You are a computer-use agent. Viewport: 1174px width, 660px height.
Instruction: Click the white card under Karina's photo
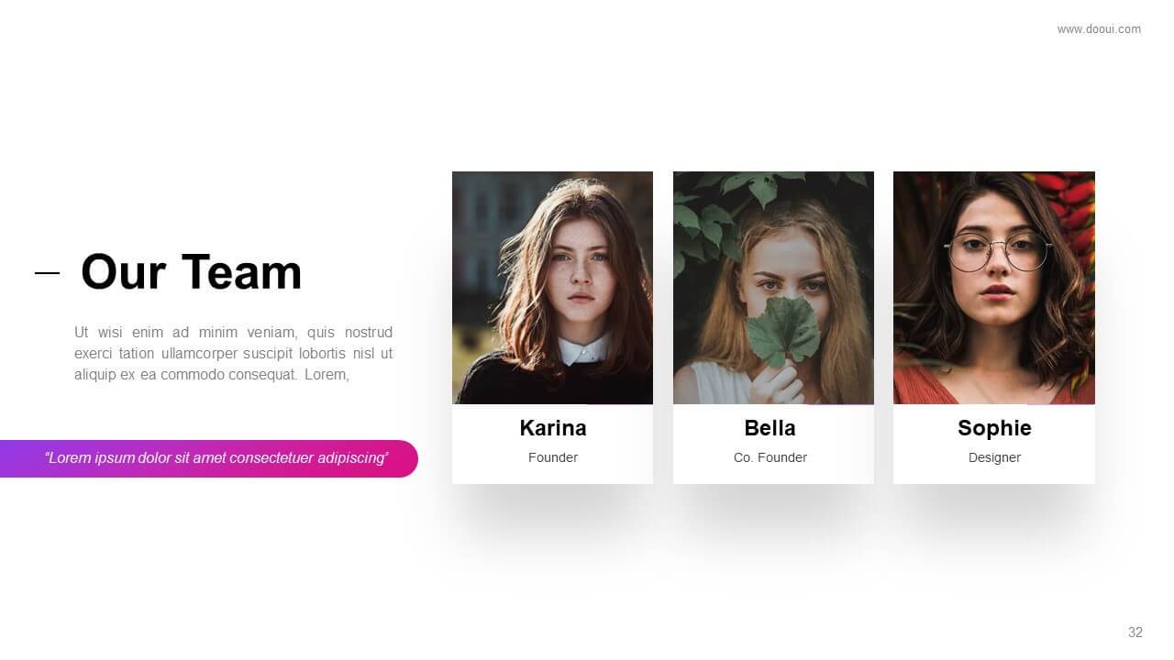[x=552, y=444]
